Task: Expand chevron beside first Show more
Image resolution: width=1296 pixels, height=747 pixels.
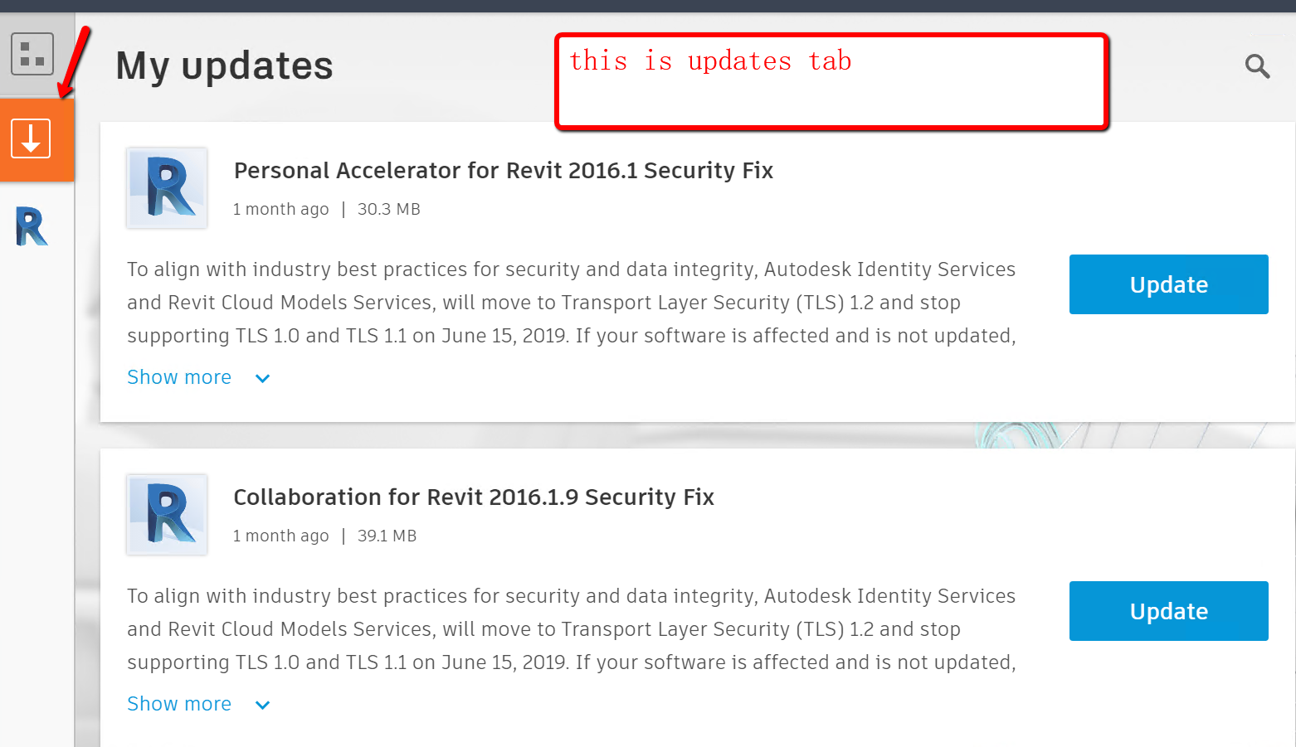Action: [263, 378]
